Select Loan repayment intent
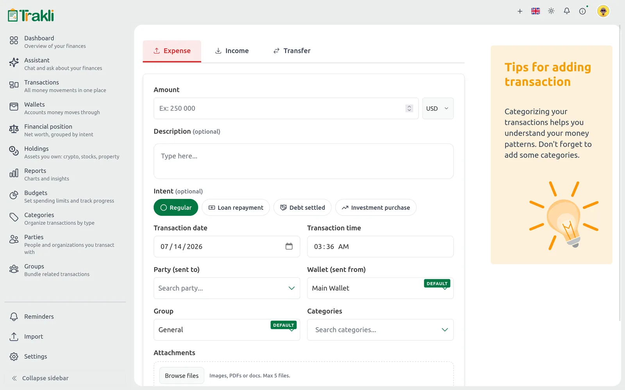 (236, 207)
